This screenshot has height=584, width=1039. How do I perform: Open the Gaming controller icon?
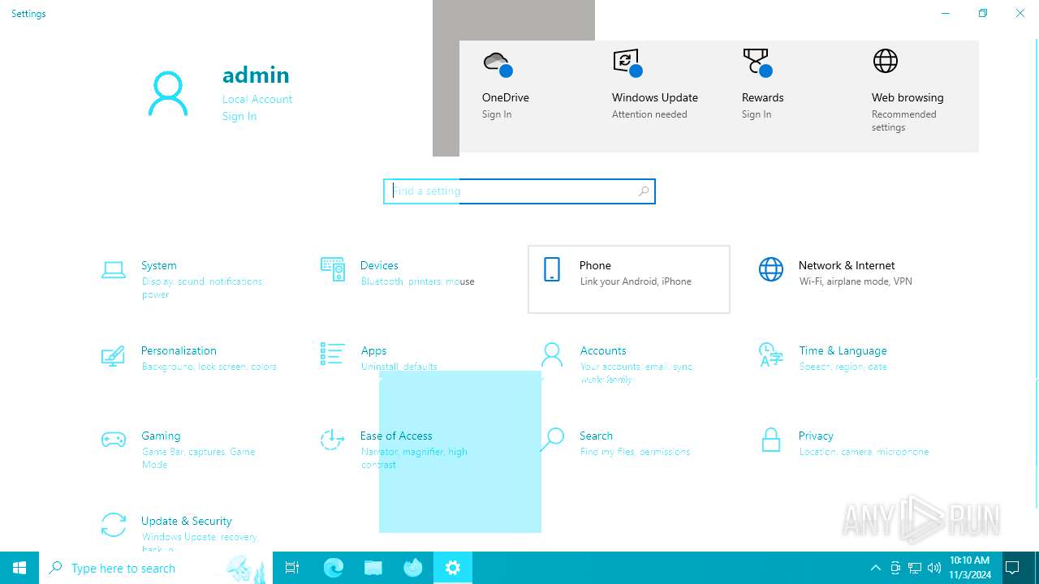point(114,440)
